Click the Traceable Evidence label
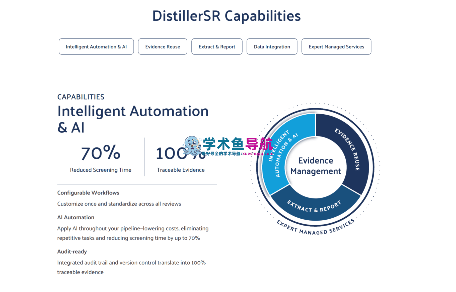456x292 pixels. [x=181, y=170]
